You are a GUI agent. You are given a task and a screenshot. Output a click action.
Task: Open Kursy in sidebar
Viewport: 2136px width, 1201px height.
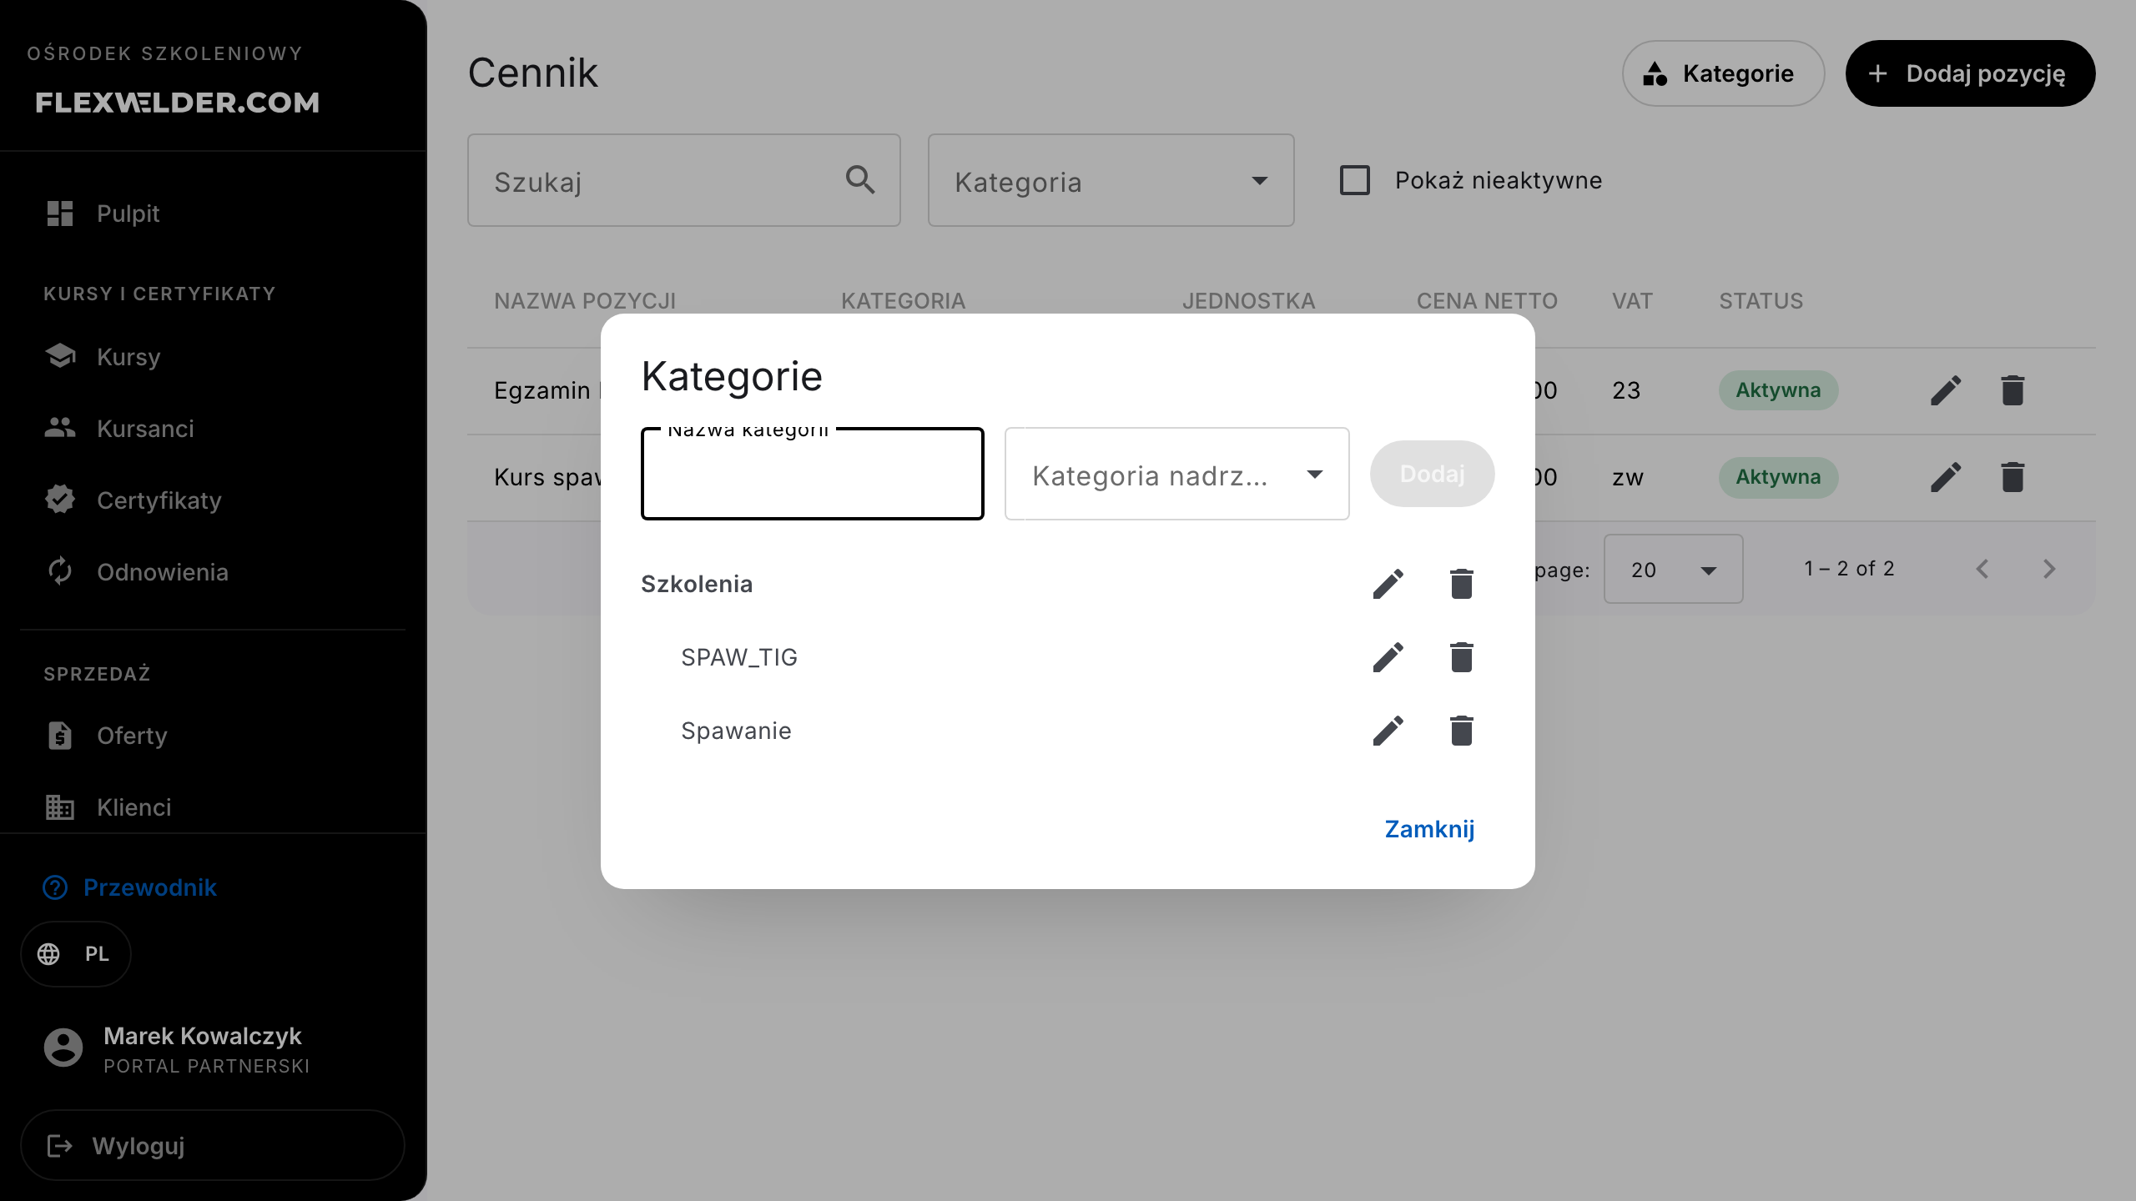pyautogui.click(x=213, y=357)
